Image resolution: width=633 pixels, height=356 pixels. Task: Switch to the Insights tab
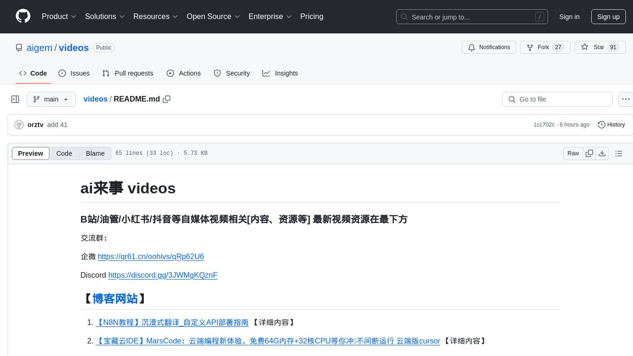280,73
